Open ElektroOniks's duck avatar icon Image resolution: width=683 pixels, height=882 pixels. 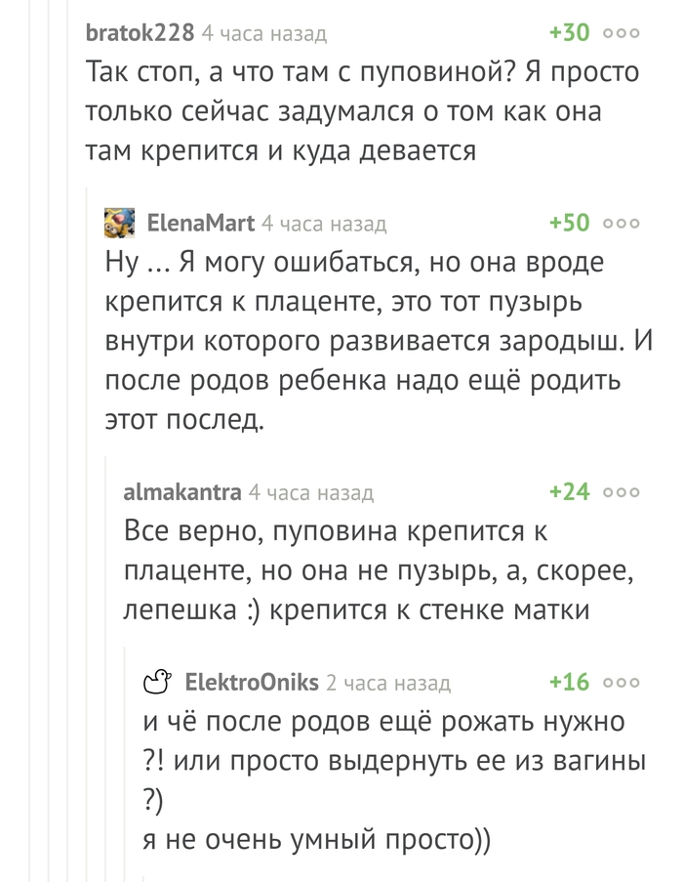pos(158,681)
